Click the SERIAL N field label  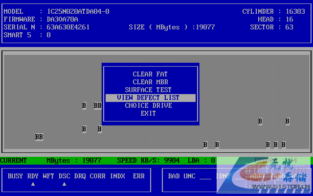(x=19, y=27)
